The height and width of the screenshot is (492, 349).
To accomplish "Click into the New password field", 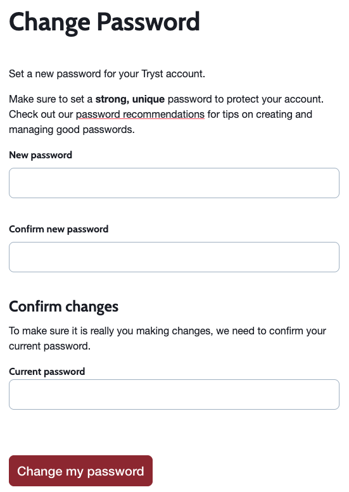I will click(x=174, y=183).
